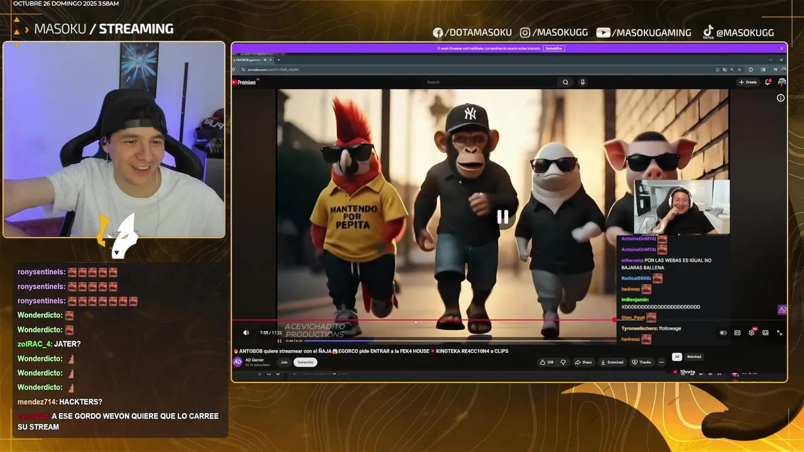
Task: Click the small pause icon in the embedded clip
Action: 280,341
